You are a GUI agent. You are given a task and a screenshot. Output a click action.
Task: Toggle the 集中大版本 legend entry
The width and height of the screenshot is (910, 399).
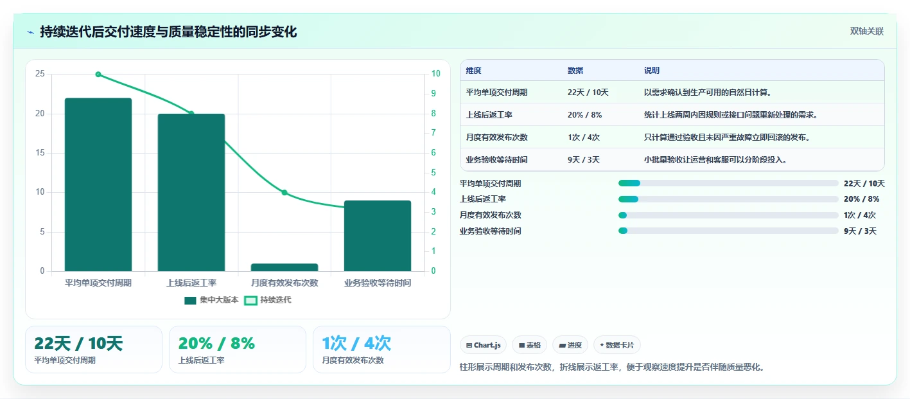tap(211, 300)
